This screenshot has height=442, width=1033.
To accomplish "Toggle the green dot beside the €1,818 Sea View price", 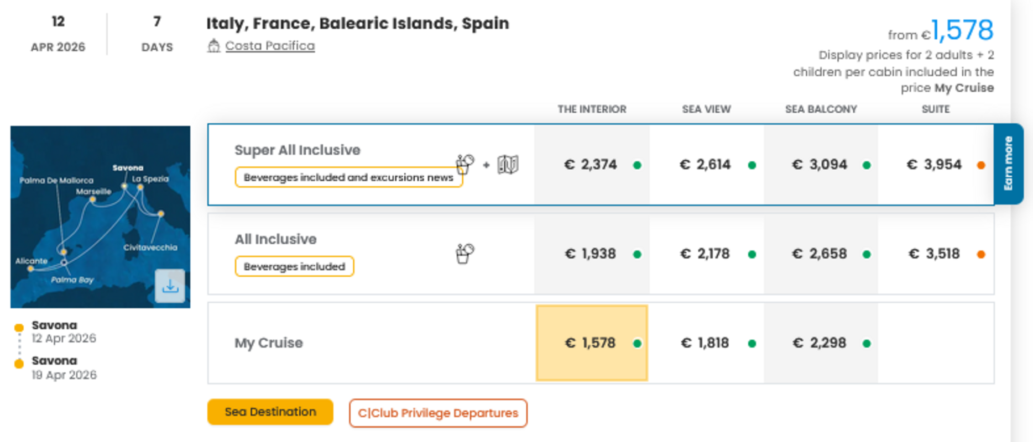I will coord(752,343).
